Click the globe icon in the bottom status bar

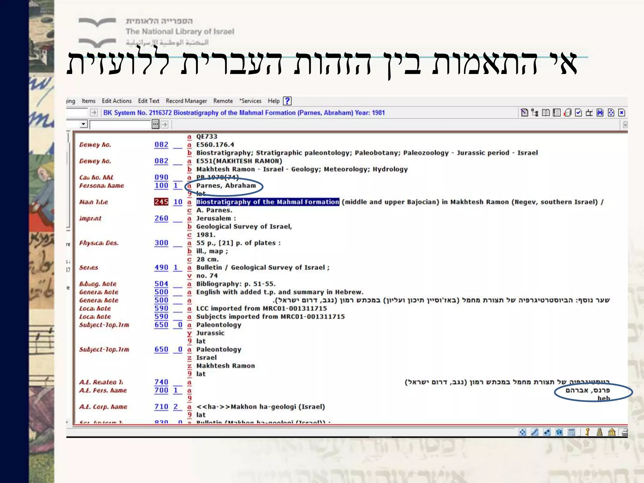click(x=559, y=432)
